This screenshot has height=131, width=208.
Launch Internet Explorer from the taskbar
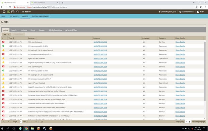coord(20,128)
